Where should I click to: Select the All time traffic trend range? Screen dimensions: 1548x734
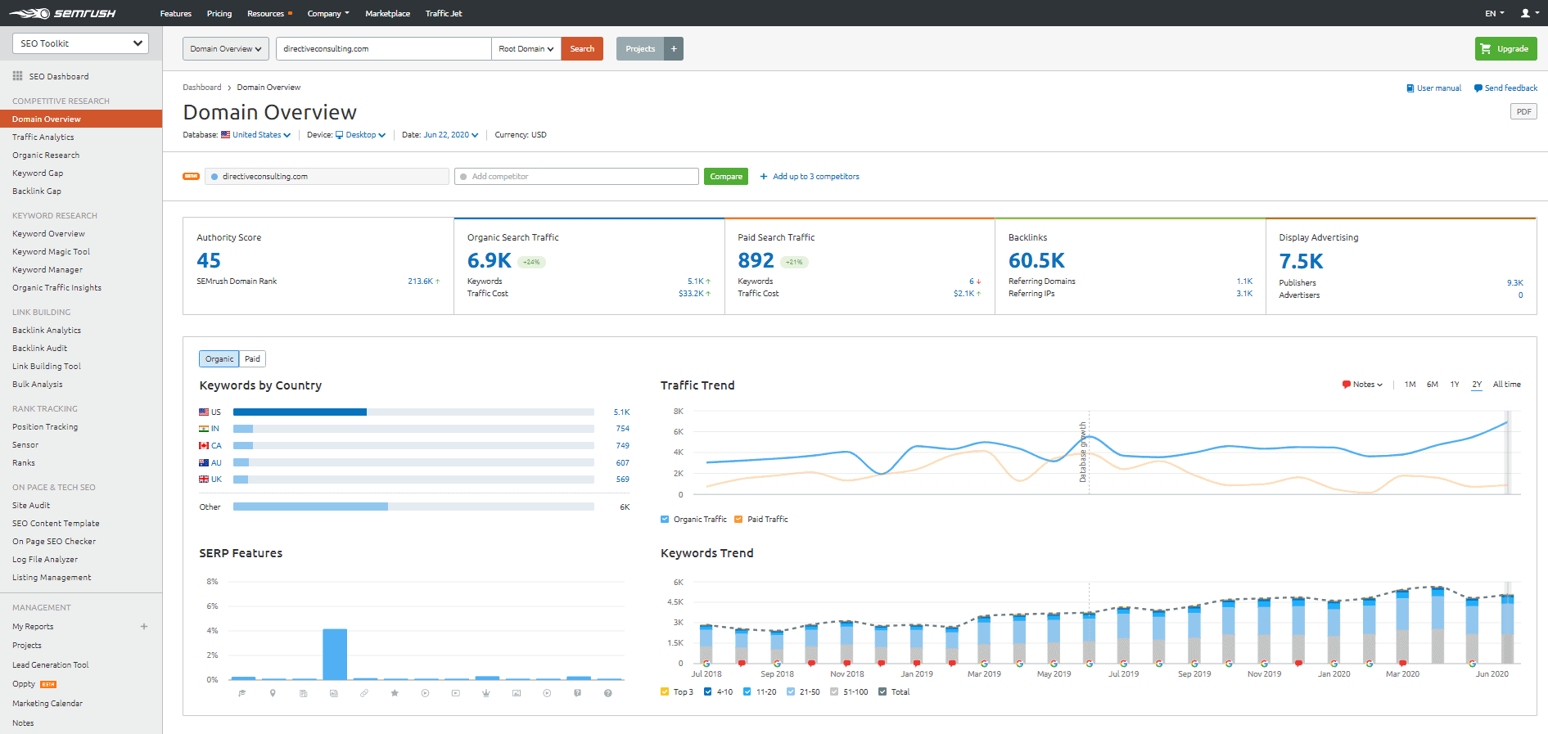click(1506, 385)
